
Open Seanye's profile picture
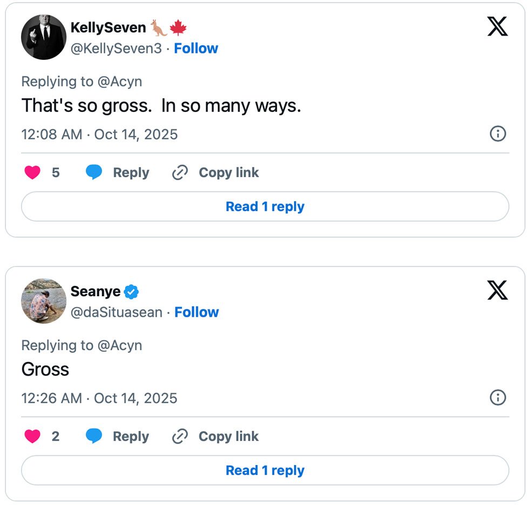click(44, 301)
